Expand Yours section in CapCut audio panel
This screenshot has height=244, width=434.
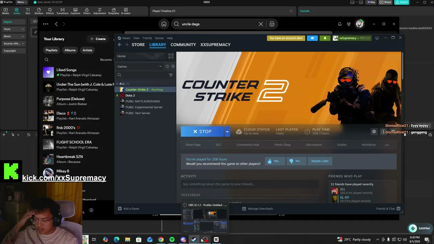(14, 29)
